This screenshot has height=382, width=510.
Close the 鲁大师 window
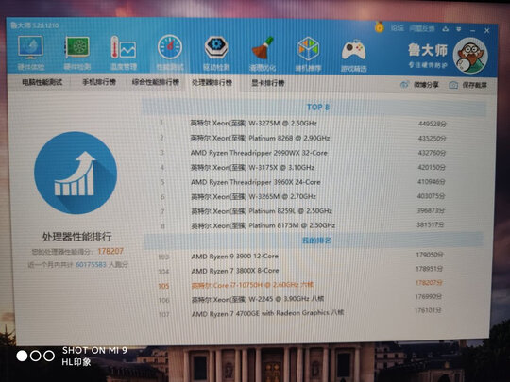(x=487, y=30)
